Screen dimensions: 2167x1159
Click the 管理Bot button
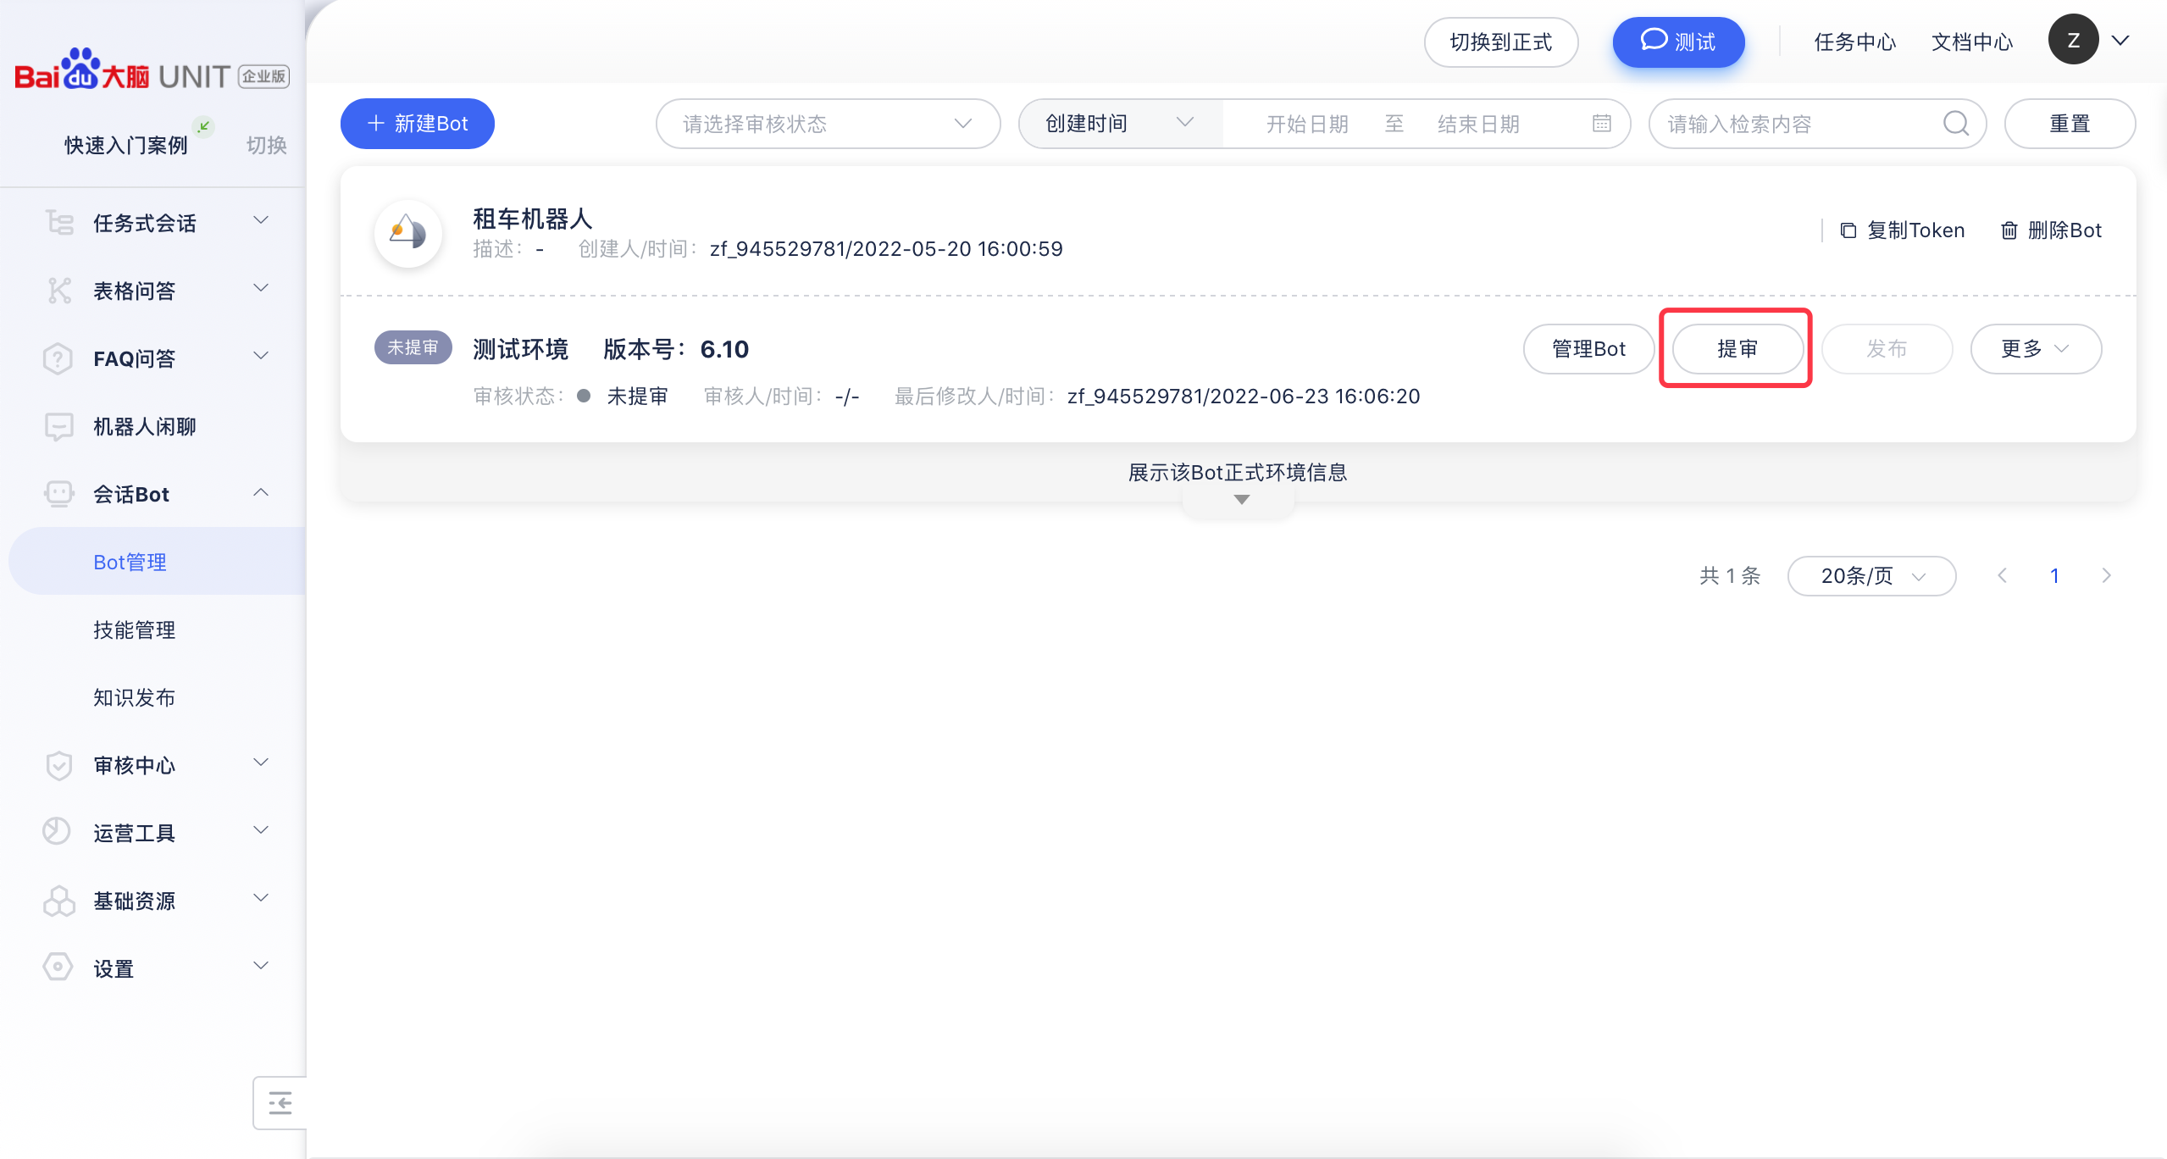pos(1588,349)
